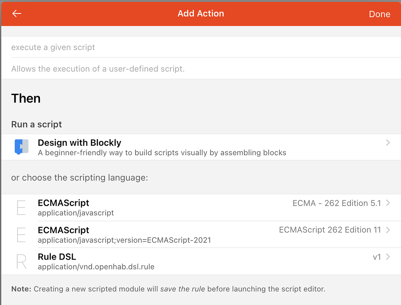Tap the back arrow to leave Add Action
The width and height of the screenshot is (401, 305).
coord(16,14)
